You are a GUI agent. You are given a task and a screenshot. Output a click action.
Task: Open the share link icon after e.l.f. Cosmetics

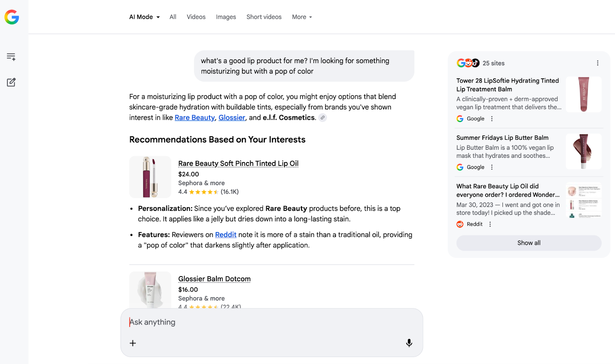pyautogui.click(x=322, y=117)
